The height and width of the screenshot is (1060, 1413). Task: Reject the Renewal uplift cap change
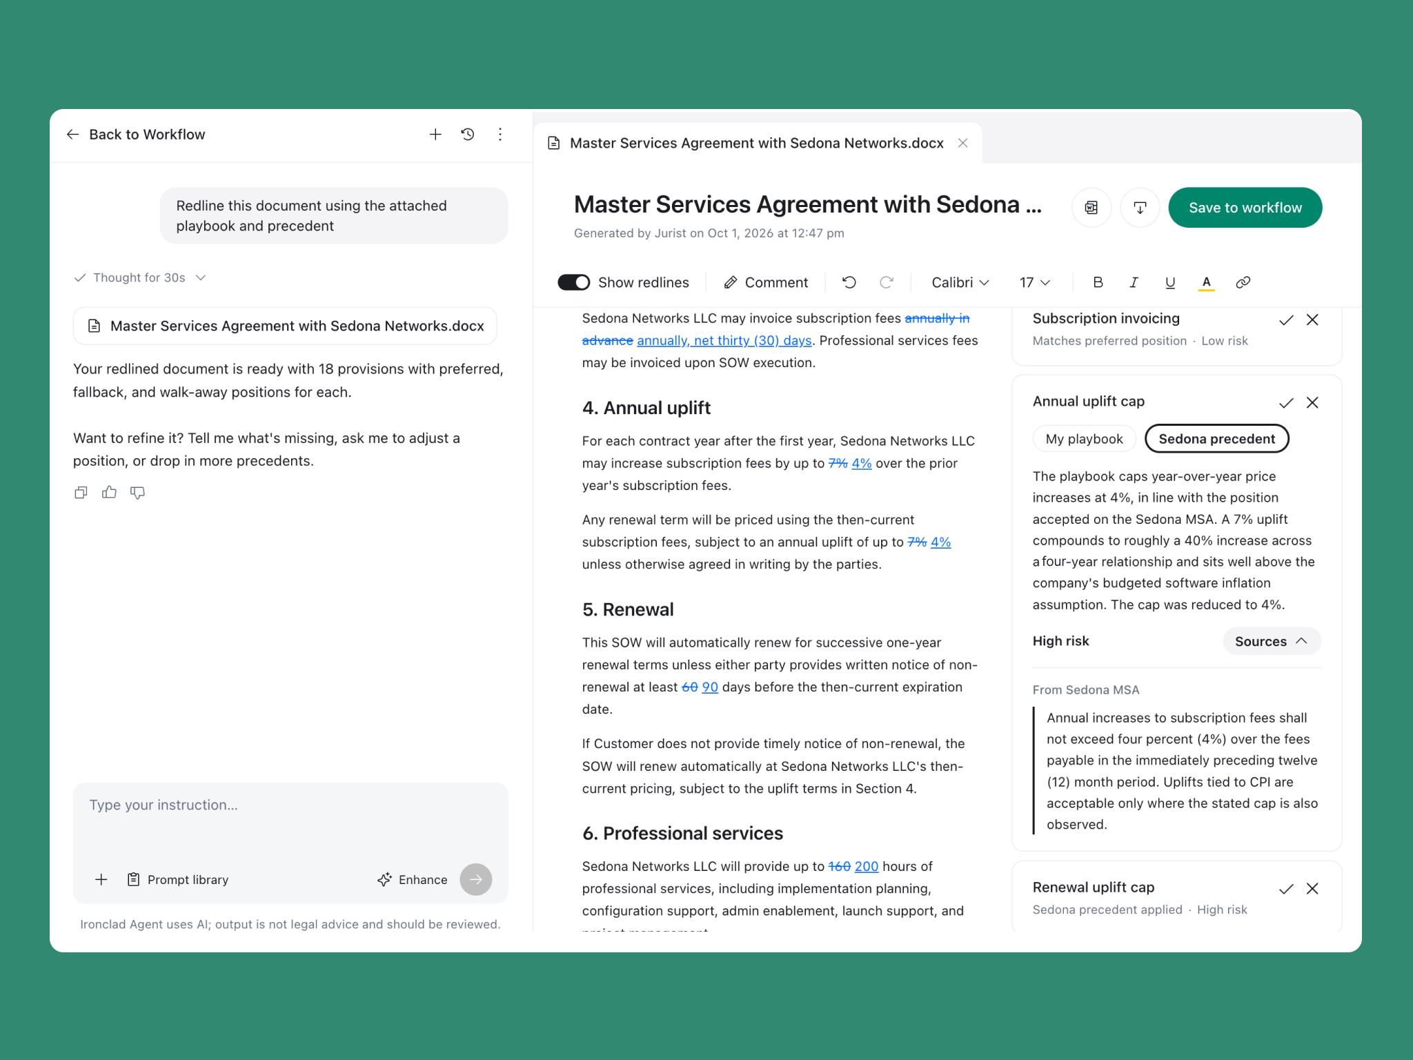pyautogui.click(x=1312, y=889)
